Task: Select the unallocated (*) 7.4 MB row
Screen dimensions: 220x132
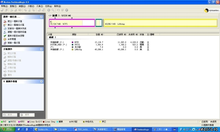Action: coord(100,47)
